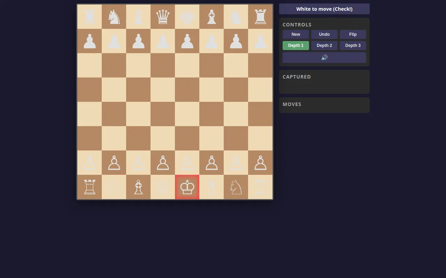The width and height of the screenshot is (446, 278).
Task: Pick the pawn on c2
Action: pos(138,163)
